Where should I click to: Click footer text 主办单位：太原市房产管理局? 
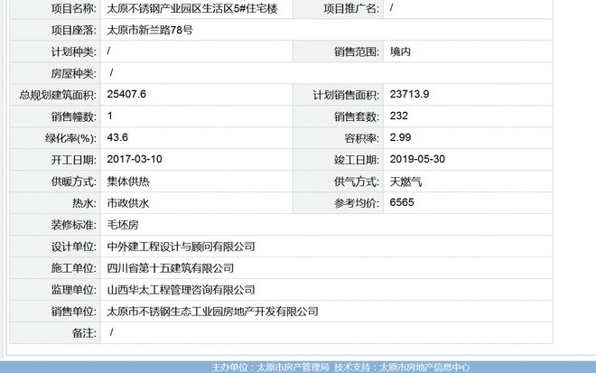tap(270, 368)
